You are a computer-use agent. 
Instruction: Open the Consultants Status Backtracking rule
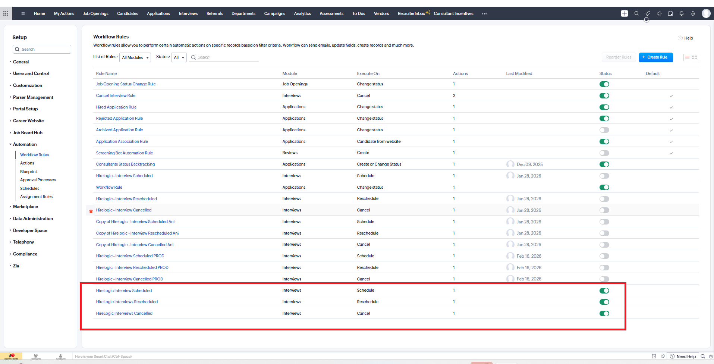[x=125, y=164]
